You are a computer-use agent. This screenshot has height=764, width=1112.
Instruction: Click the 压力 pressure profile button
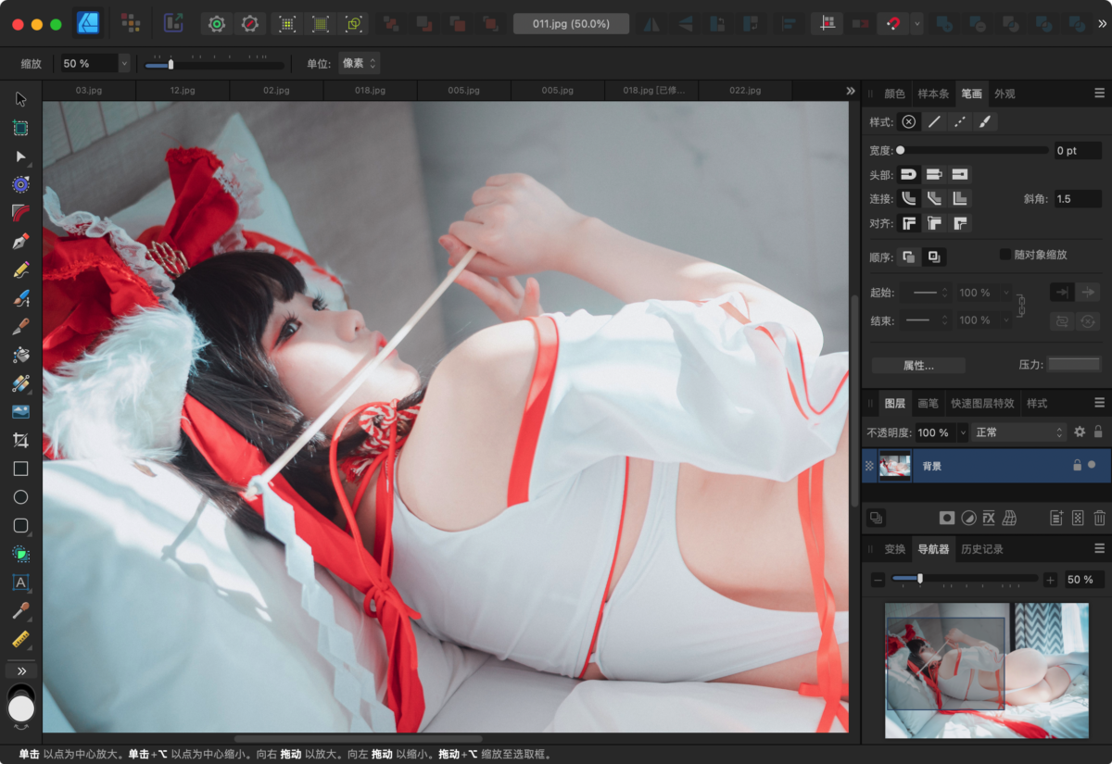[x=1074, y=365]
